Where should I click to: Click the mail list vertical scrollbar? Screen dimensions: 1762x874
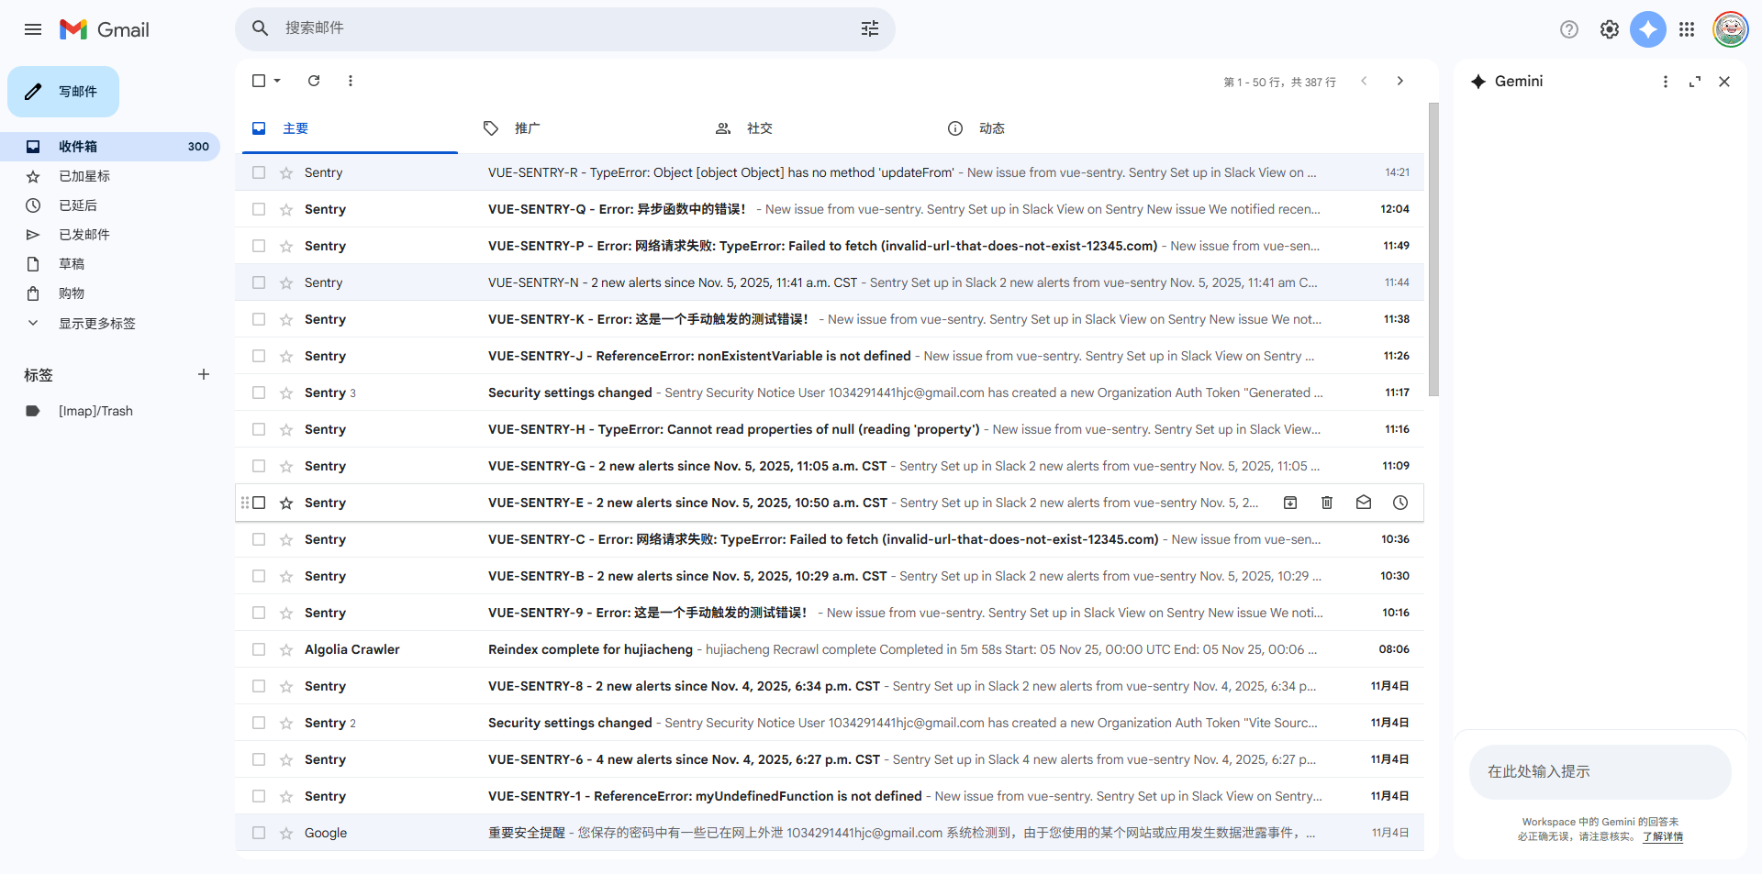(1433, 249)
